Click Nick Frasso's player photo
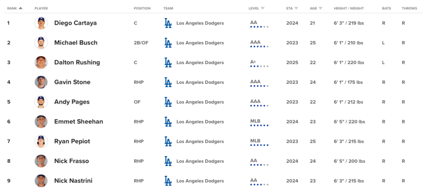Image resolution: width=423 pixels, height=190 pixels. point(41,161)
